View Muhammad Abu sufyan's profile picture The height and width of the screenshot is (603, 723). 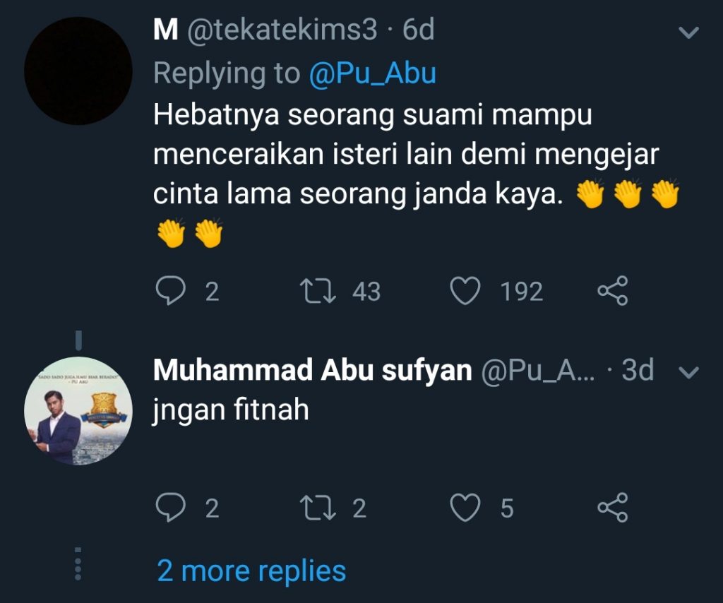point(78,411)
